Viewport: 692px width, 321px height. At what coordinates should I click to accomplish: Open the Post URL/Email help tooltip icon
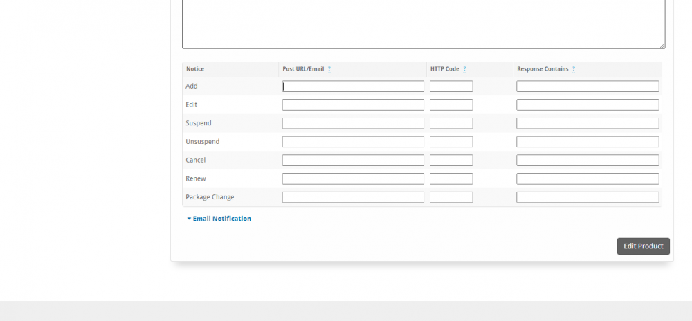click(x=329, y=69)
